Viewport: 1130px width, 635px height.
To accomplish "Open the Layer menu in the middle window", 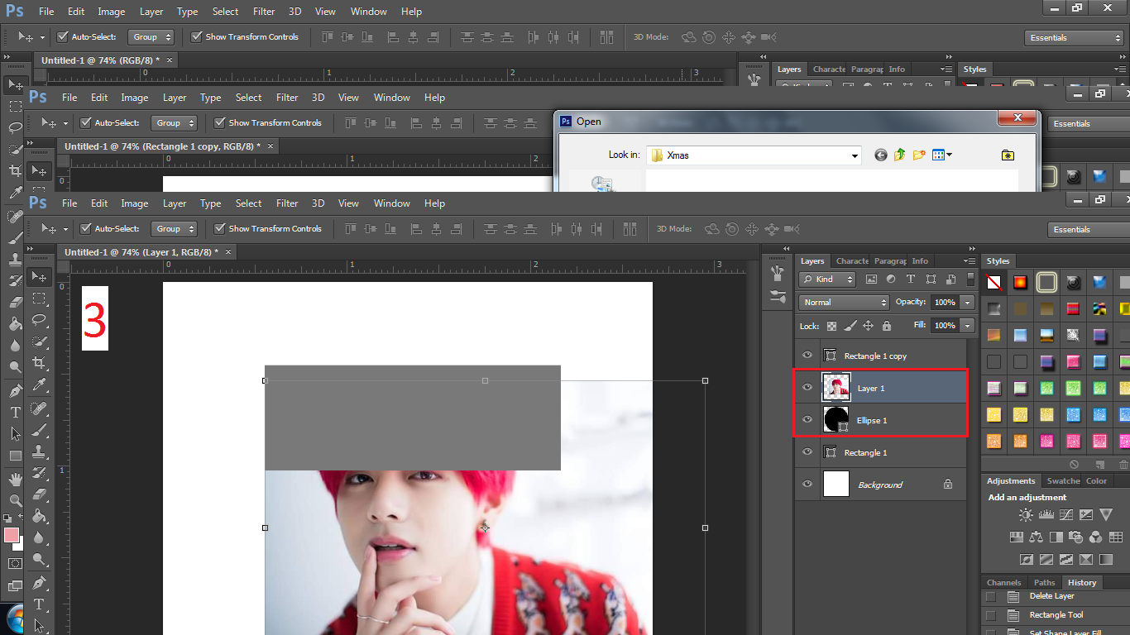I will coord(175,98).
